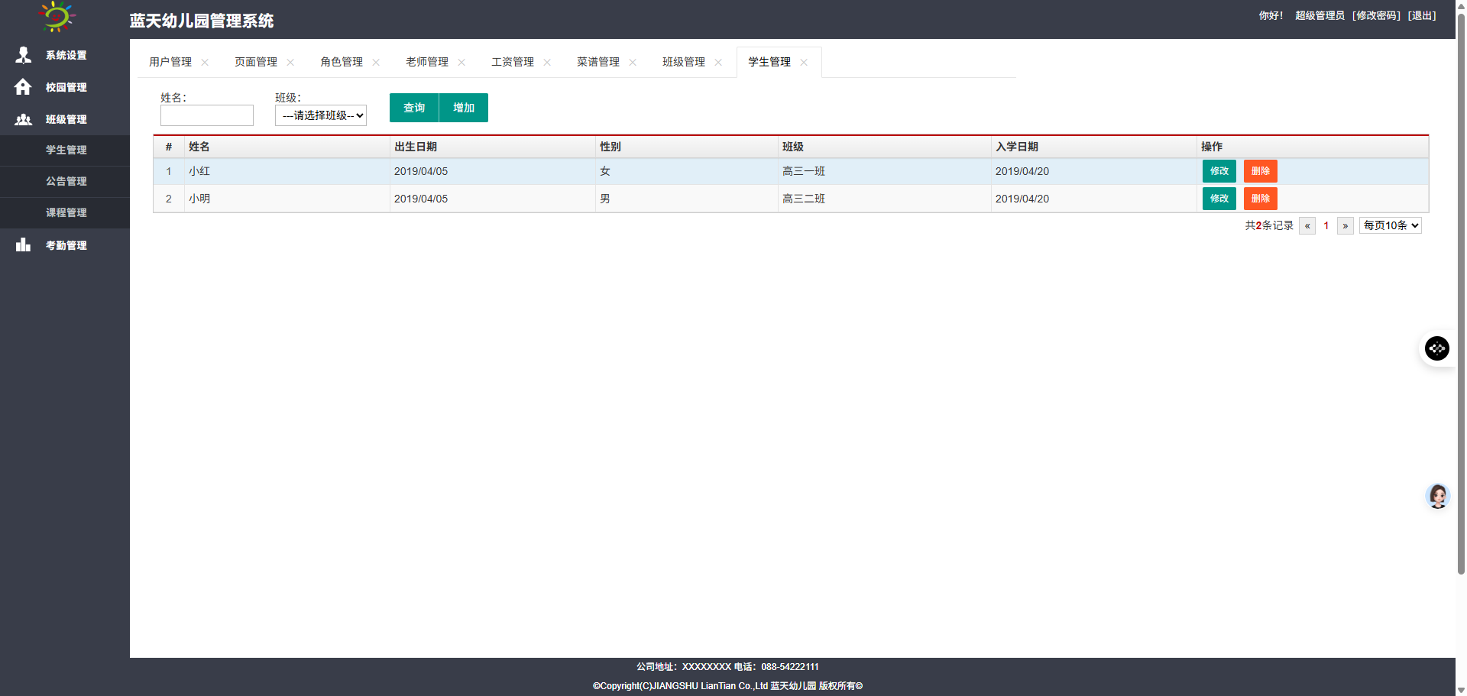
Task: Click the 查询 search button
Action: click(x=414, y=108)
